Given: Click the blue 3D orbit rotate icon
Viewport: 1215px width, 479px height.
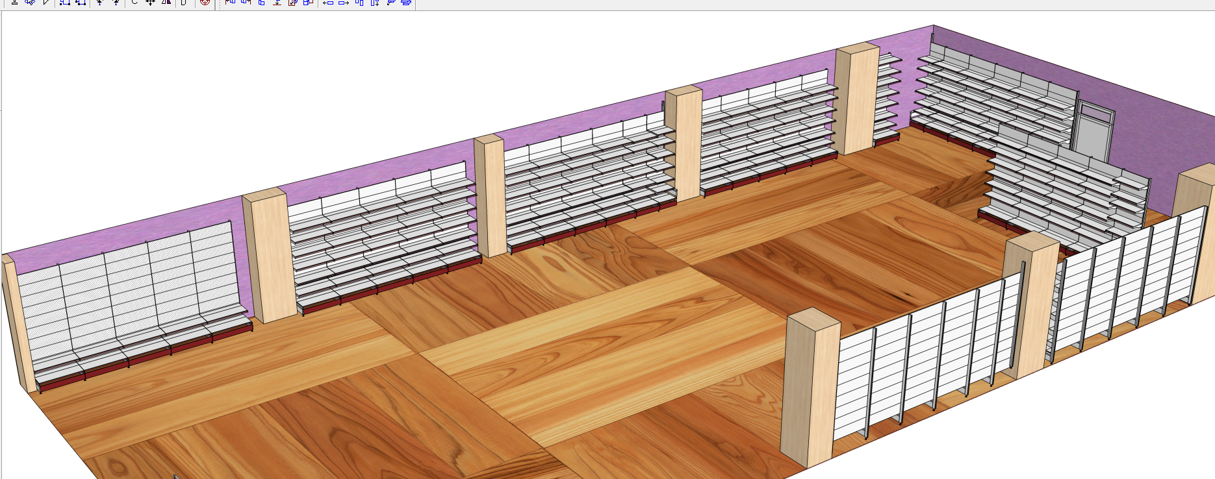Looking at the screenshot, I should tap(30, 3).
